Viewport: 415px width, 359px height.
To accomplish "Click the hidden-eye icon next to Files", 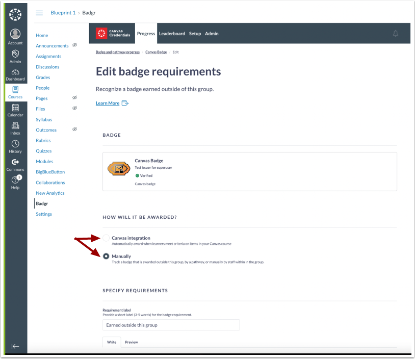I will click(x=75, y=108).
